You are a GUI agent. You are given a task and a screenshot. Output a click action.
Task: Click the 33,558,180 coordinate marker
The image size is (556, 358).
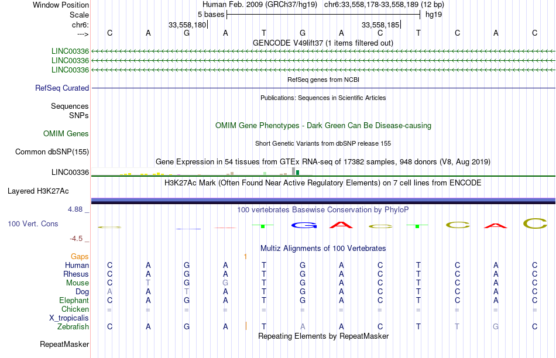click(x=187, y=25)
